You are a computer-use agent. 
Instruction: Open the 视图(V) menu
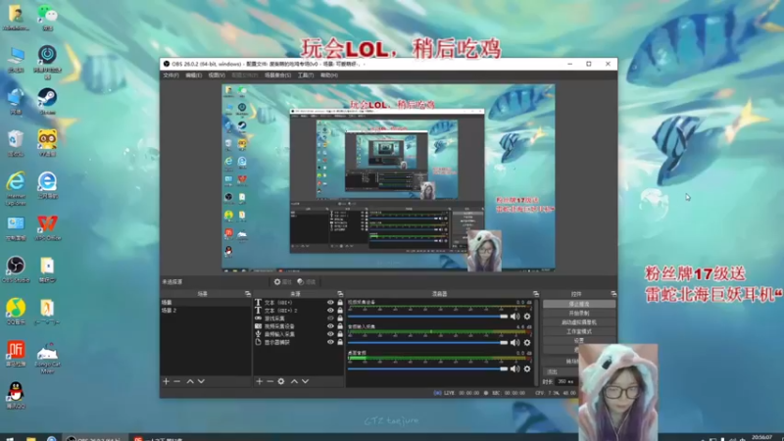217,75
